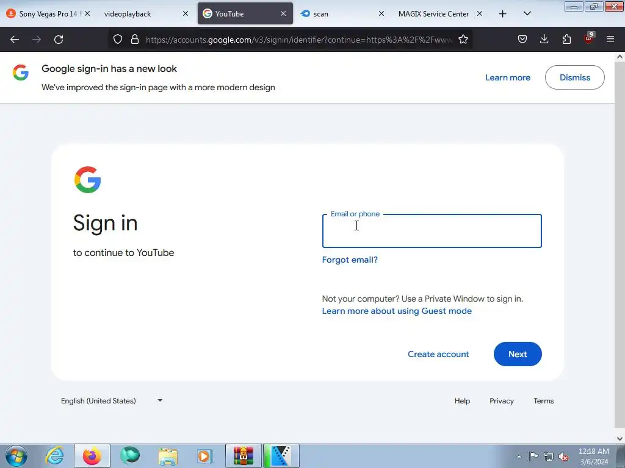
Task: Click the Create account button
Action: click(438, 354)
